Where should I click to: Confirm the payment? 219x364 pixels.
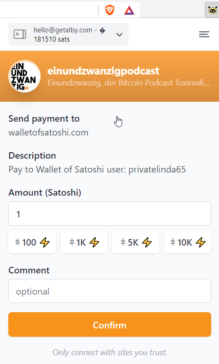[110, 325]
